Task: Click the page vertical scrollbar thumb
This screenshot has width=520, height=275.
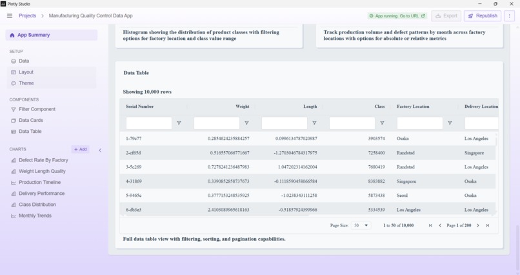Action: click(517, 247)
